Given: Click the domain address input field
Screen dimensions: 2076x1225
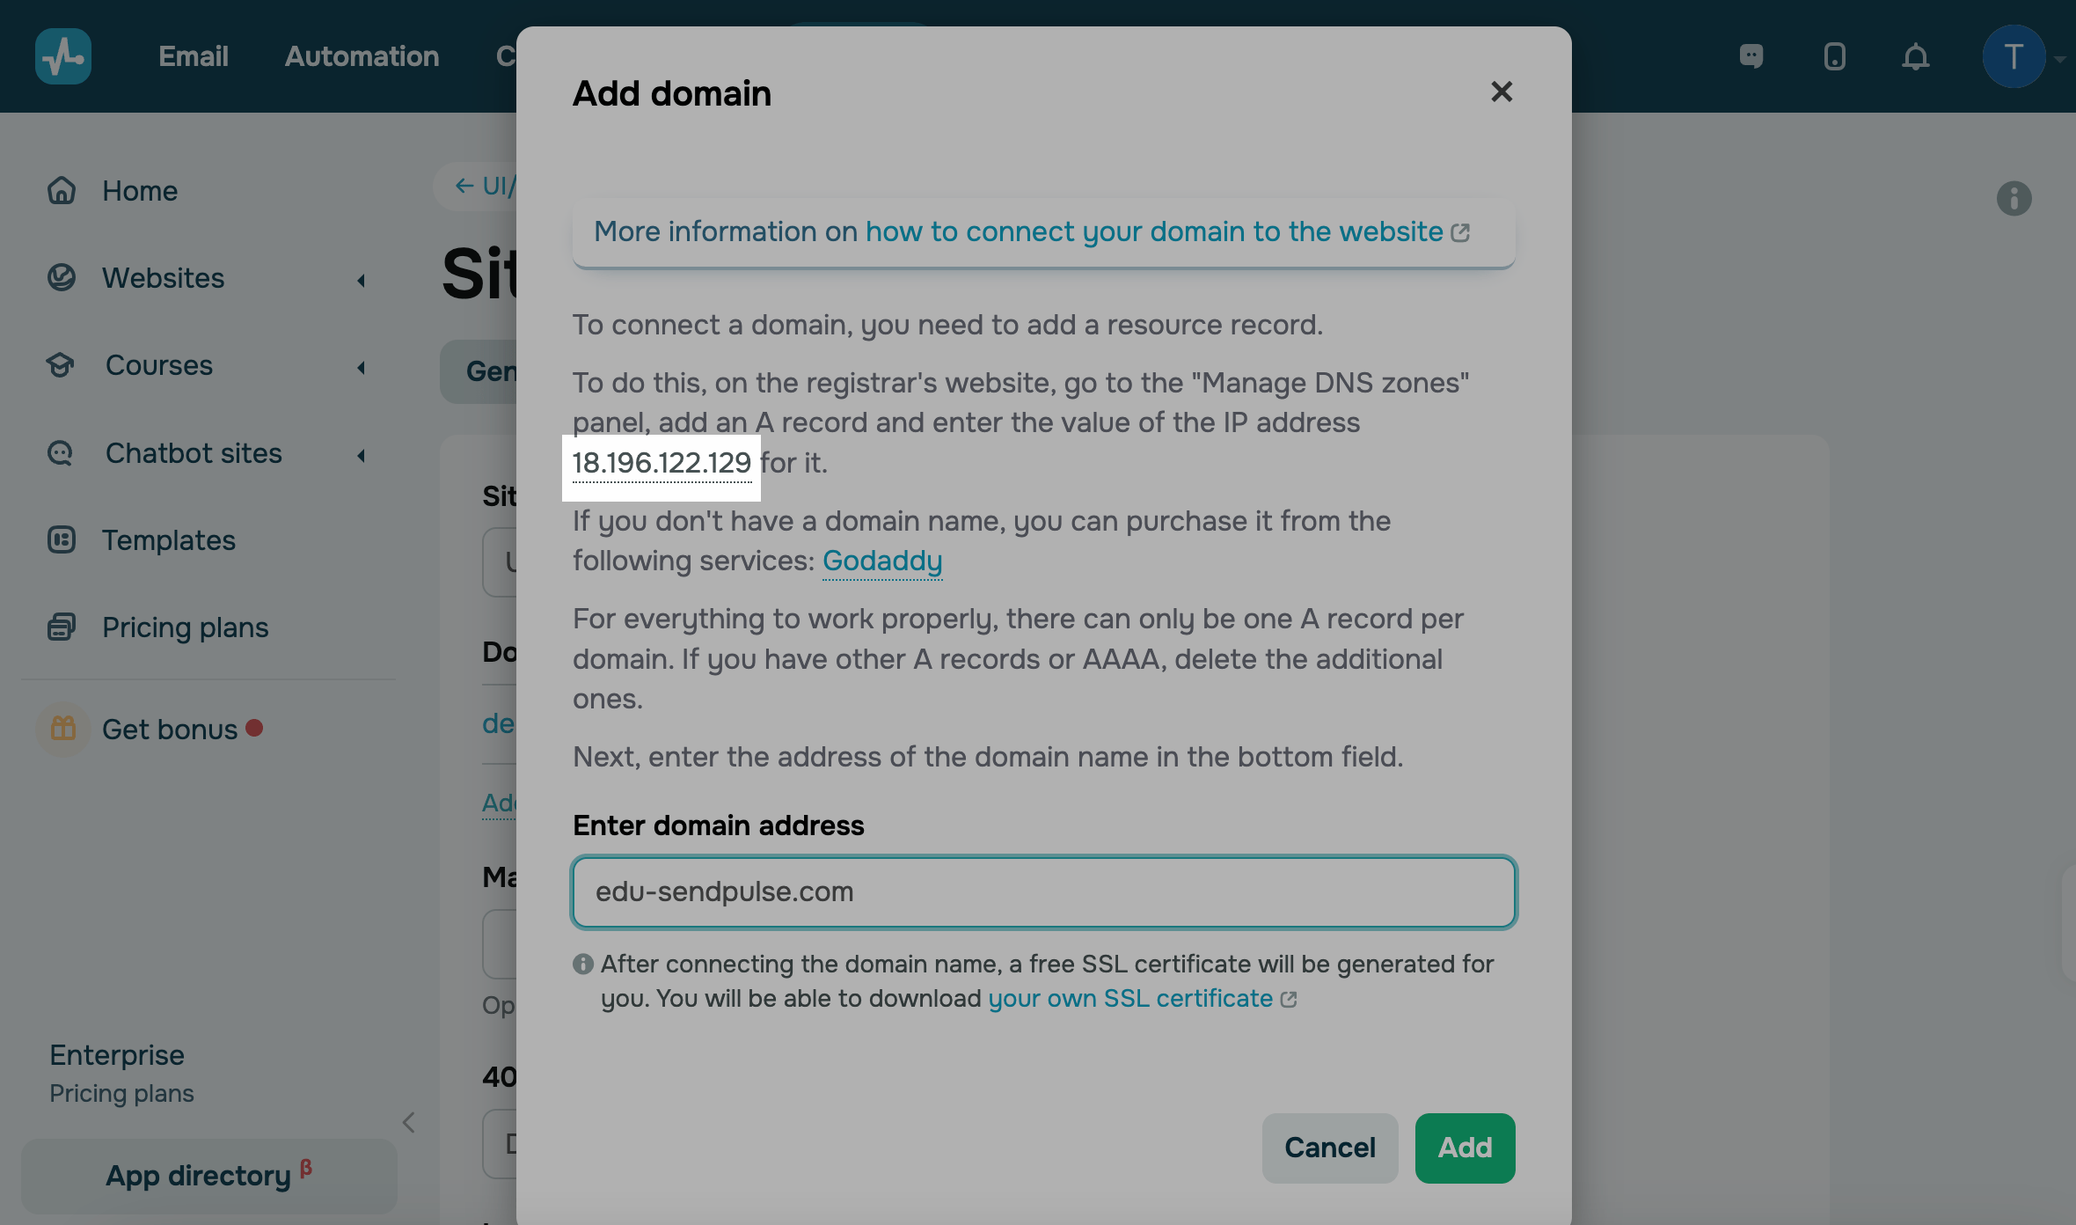Looking at the screenshot, I should (x=1043, y=891).
